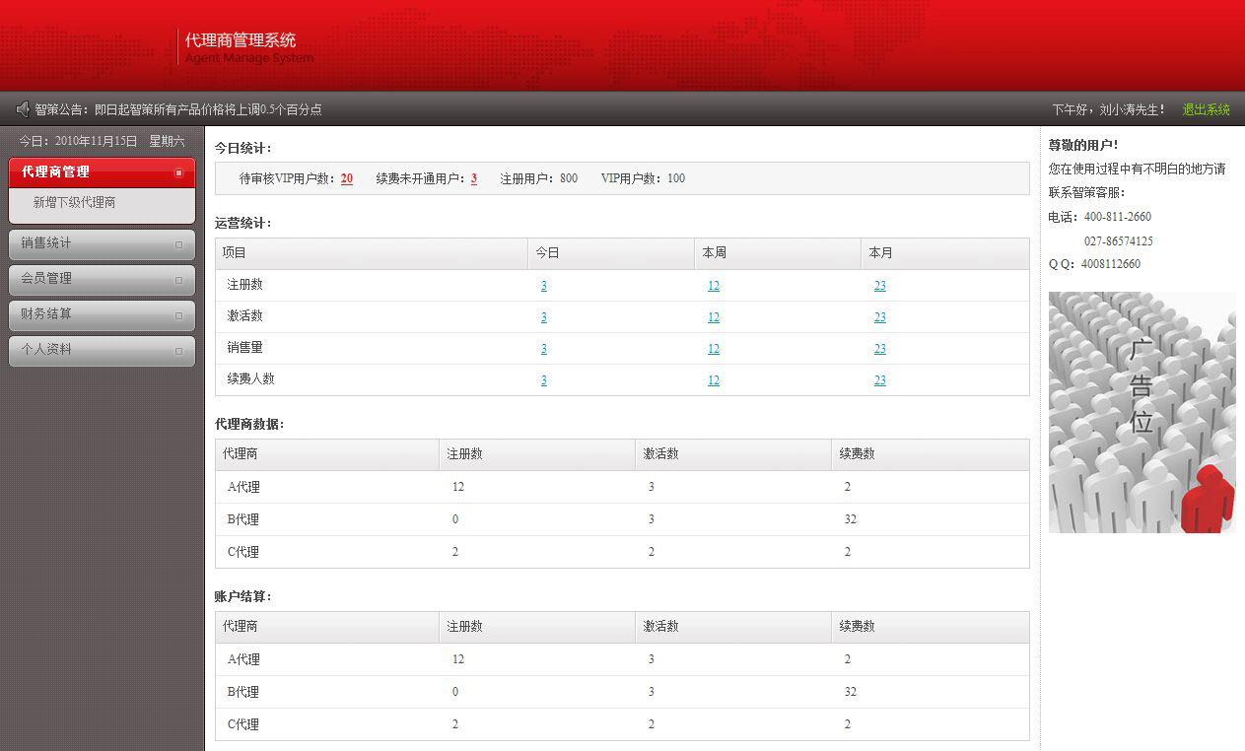The width and height of the screenshot is (1245, 751).
Task: Select 新增下级代理商 in the sidebar
Action: pyautogui.click(x=75, y=202)
